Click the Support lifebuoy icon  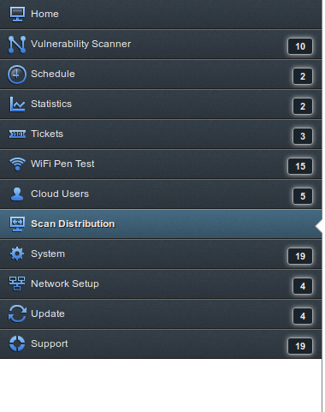tap(17, 343)
